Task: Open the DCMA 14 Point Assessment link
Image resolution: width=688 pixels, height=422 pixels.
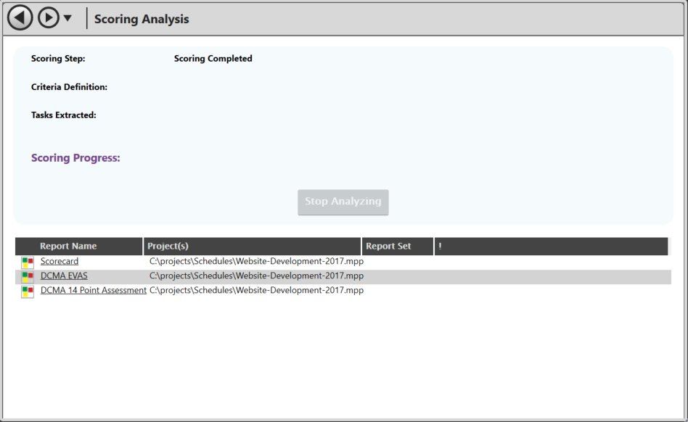Action: [x=94, y=290]
